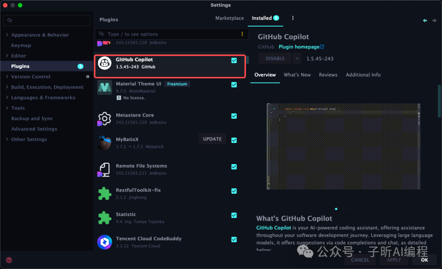442x269 pixels.
Task: Navigate forward with the right arrow
Action: pos(434,20)
